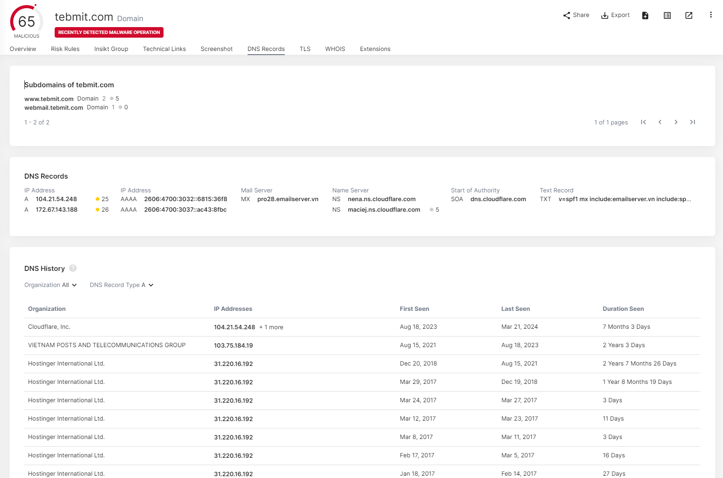723x478 pixels.
Task: Go to next subdomains page
Action: tap(676, 122)
